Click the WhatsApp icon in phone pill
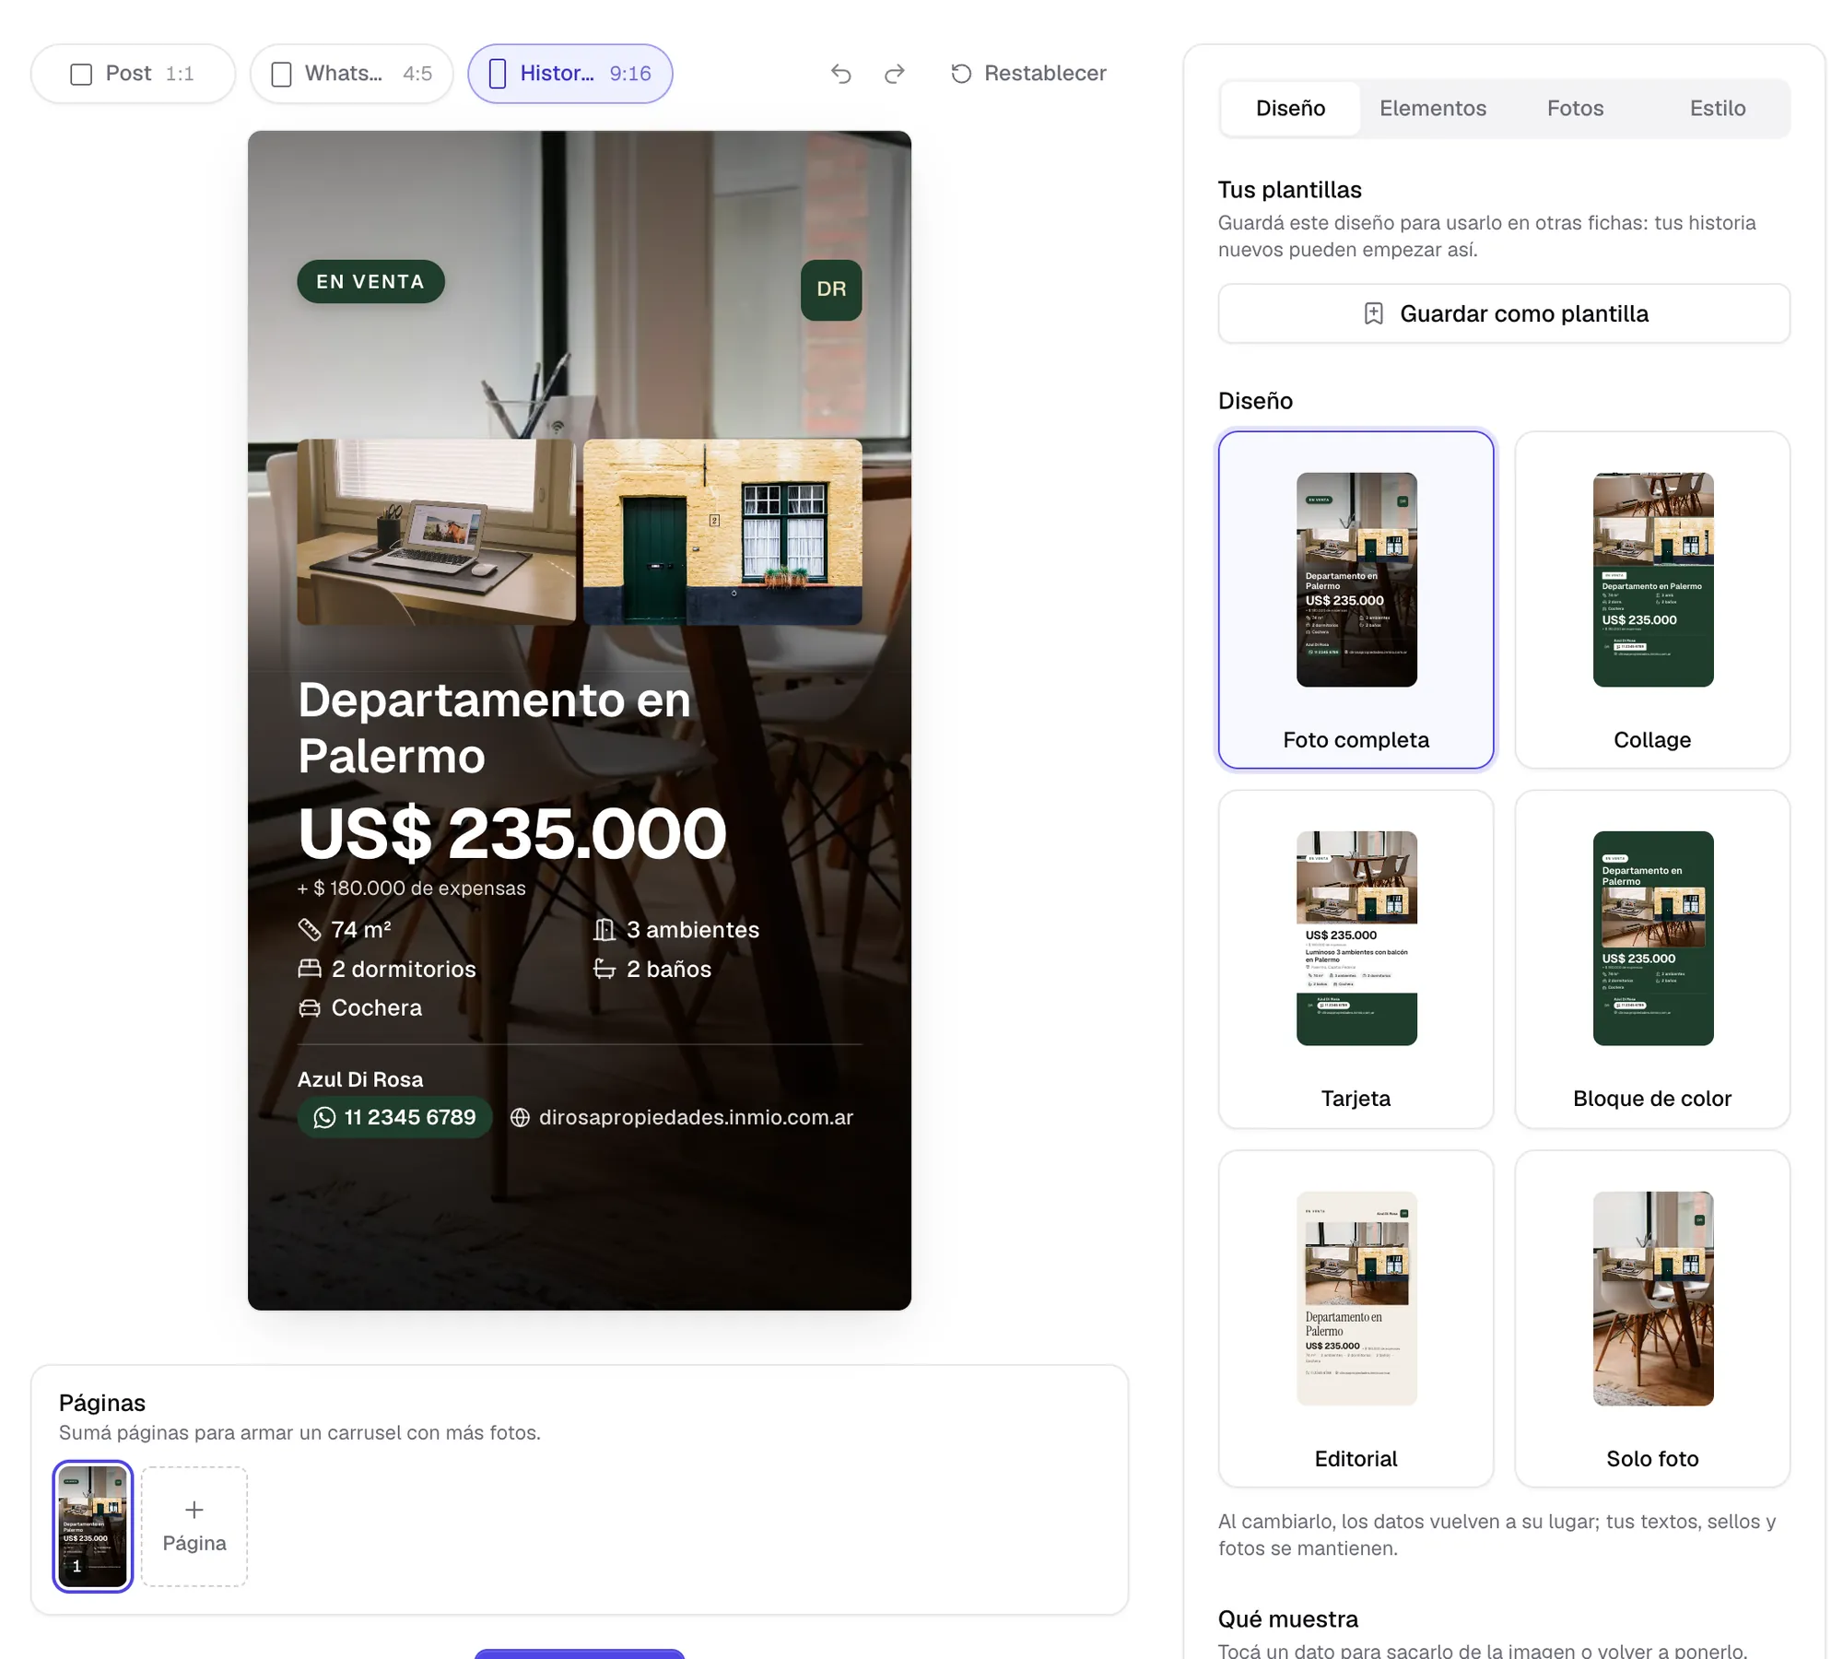The image size is (1843, 1659). (x=324, y=1118)
